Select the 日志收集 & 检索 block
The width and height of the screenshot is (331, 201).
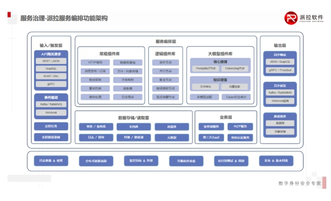[x=51, y=161]
